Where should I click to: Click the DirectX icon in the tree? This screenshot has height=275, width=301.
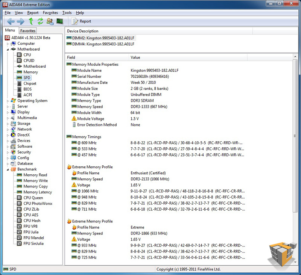pos(13,135)
